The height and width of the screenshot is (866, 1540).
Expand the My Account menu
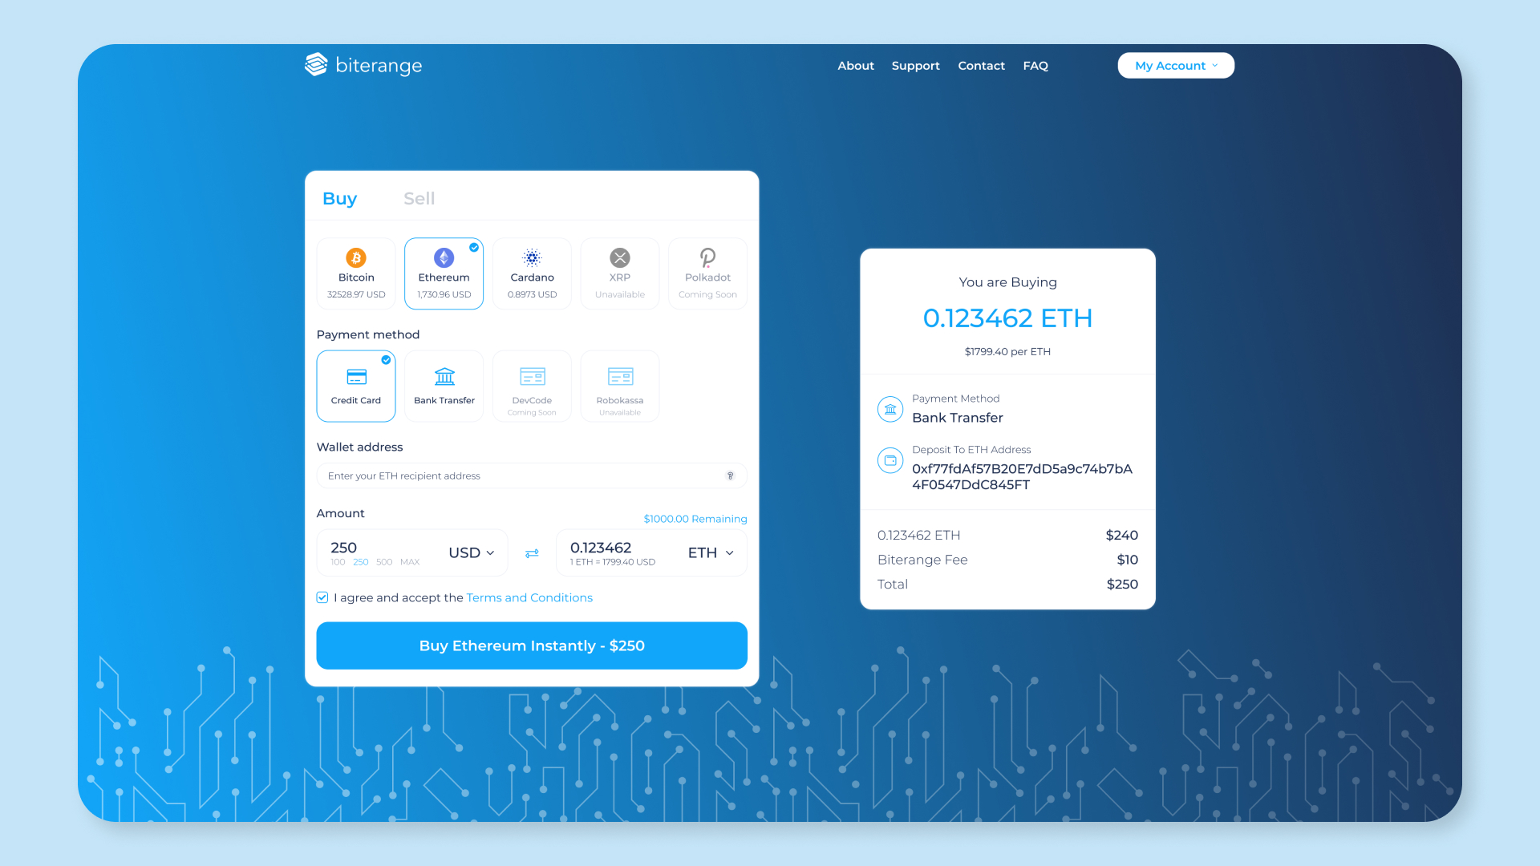1176,66
